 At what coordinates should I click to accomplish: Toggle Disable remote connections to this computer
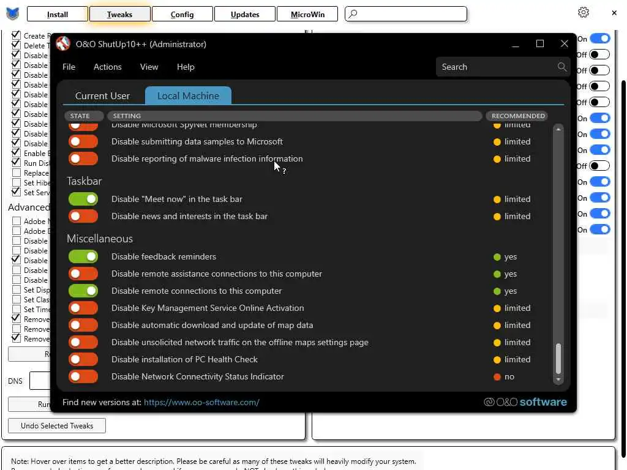83,291
